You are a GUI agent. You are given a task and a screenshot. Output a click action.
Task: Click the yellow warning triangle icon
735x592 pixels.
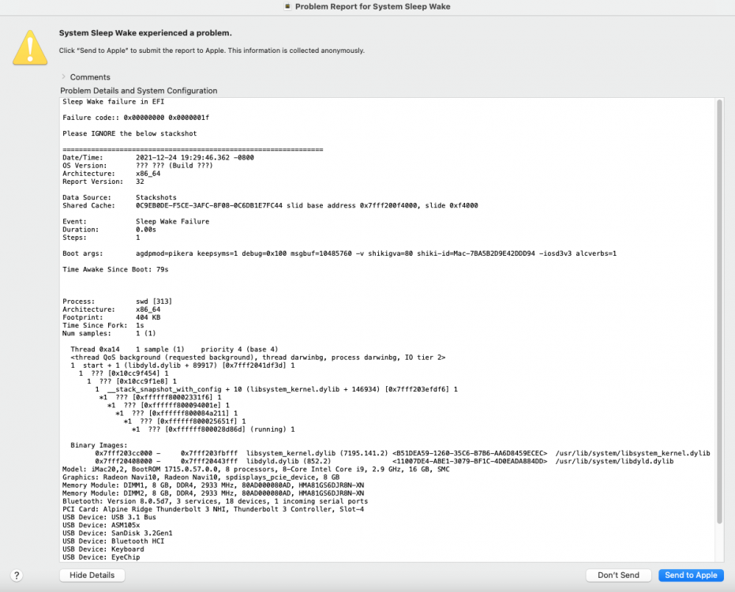click(x=30, y=47)
